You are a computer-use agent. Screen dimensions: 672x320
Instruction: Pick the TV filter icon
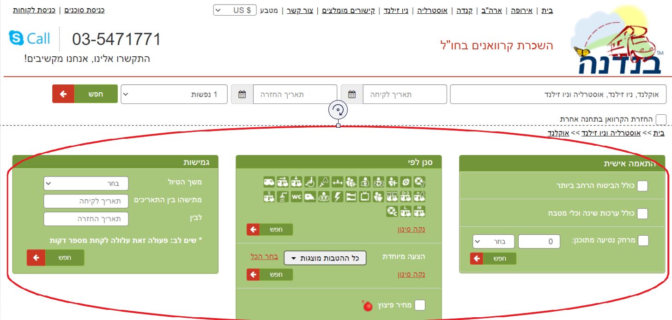click(x=365, y=196)
